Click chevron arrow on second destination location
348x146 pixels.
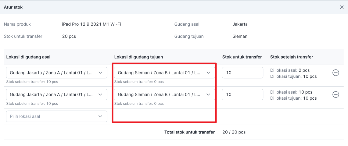[x=208, y=94]
